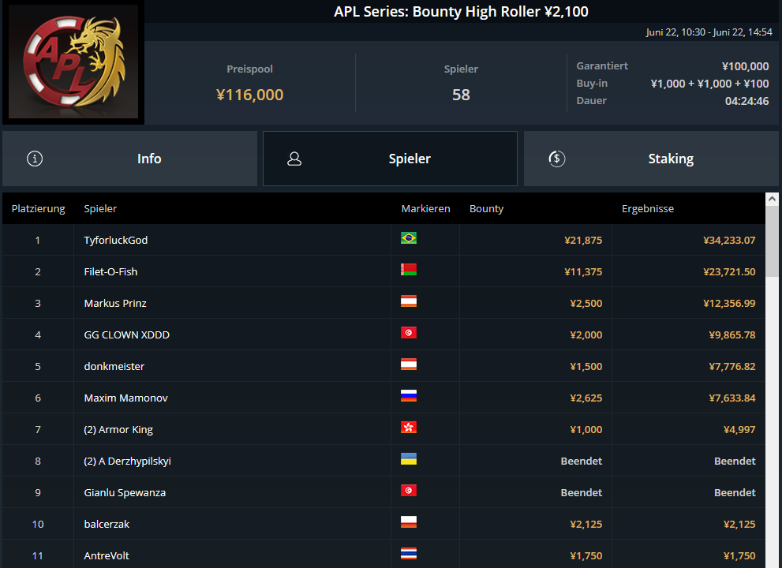782x568 pixels.
Task: Click tournament title APL Series Bounty High Roller
Action: coord(461,12)
